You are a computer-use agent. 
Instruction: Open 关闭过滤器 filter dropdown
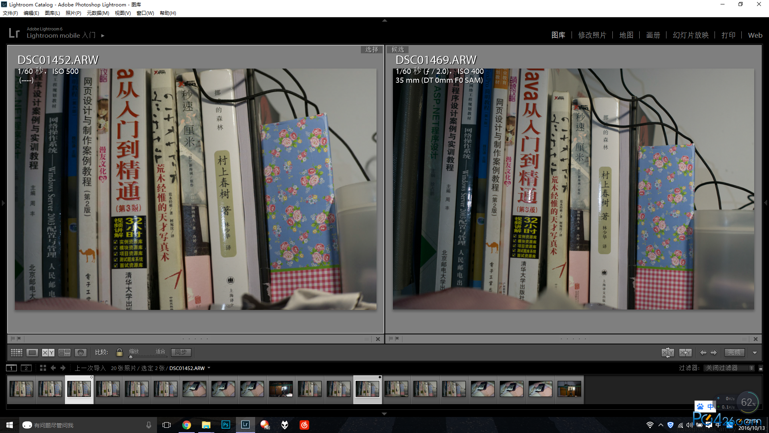click(x=729, y=368)
